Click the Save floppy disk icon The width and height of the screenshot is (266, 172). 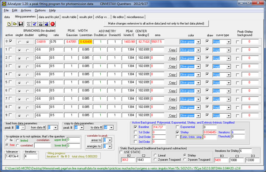coord(21,24)
